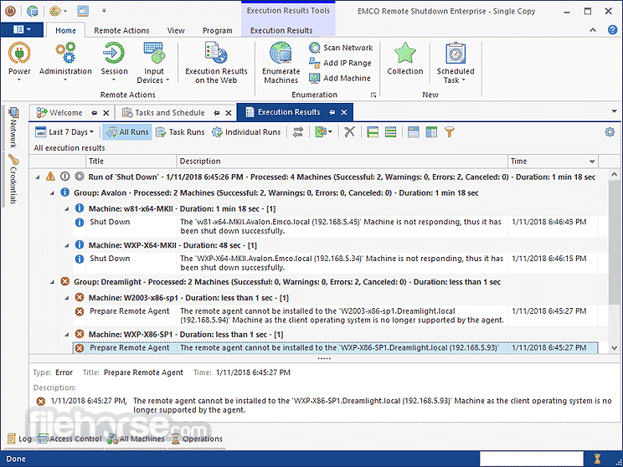Click the blue panel layout icon
Viewport: 623px width, 467px height.
pyautogui.click(x=413, y=132)
